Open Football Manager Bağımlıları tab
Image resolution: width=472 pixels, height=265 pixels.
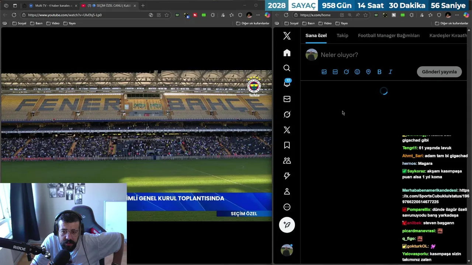click(389, 36)
